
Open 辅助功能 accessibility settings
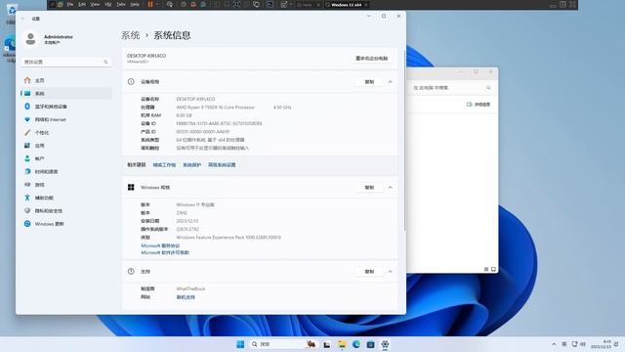tap(65, 198)
